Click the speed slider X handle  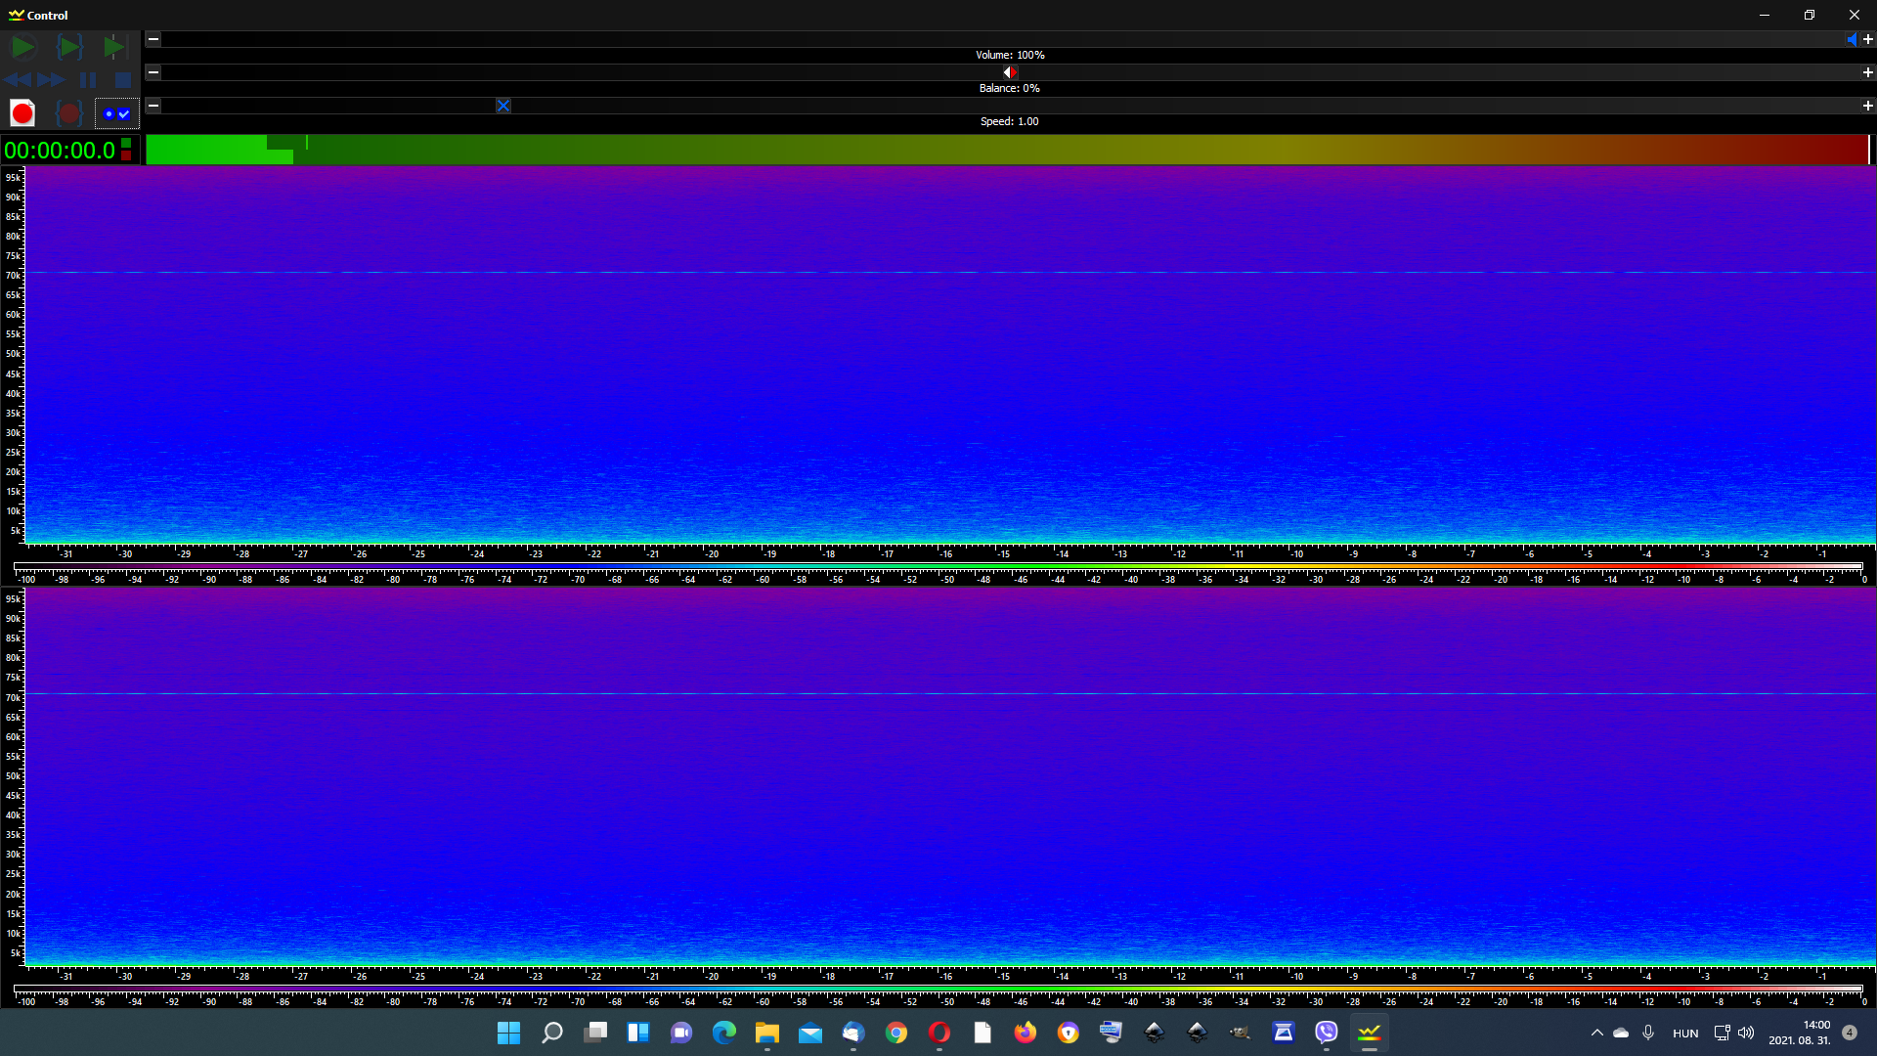tap(503, 106)
